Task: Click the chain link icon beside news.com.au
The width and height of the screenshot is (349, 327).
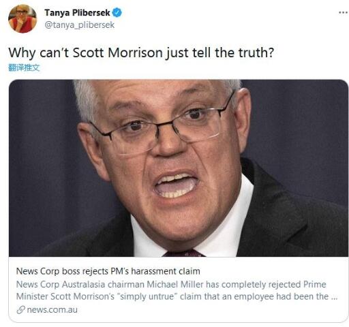Action: coord(20,310)
